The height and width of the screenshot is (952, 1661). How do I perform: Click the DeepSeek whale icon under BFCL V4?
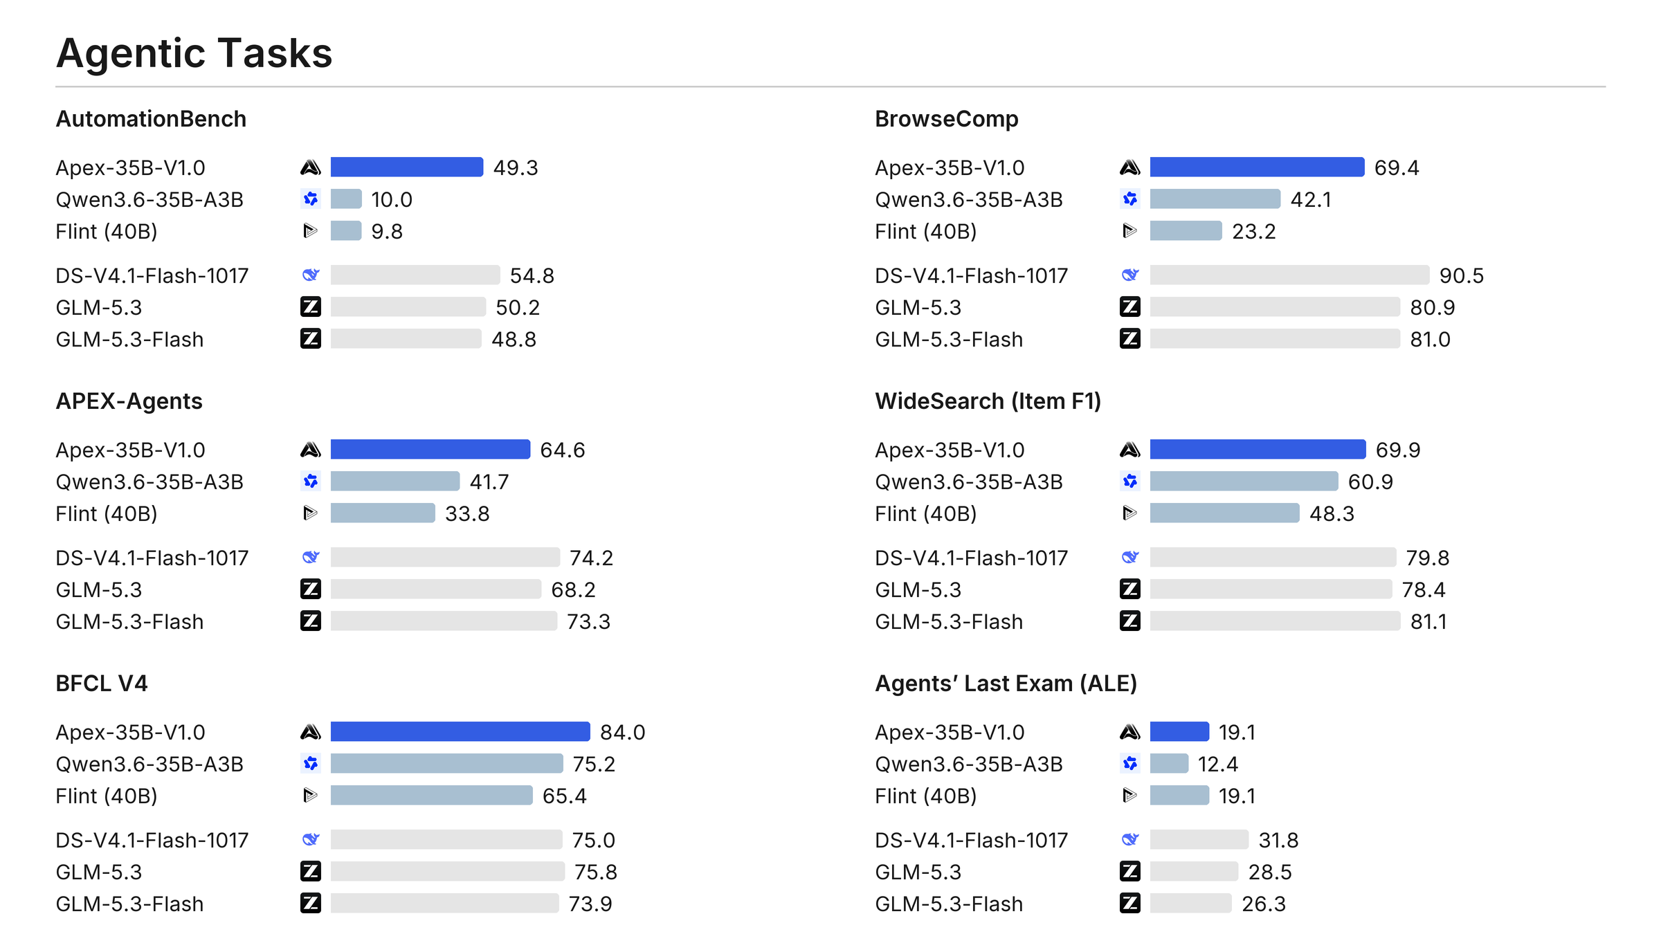pos(311,839)
